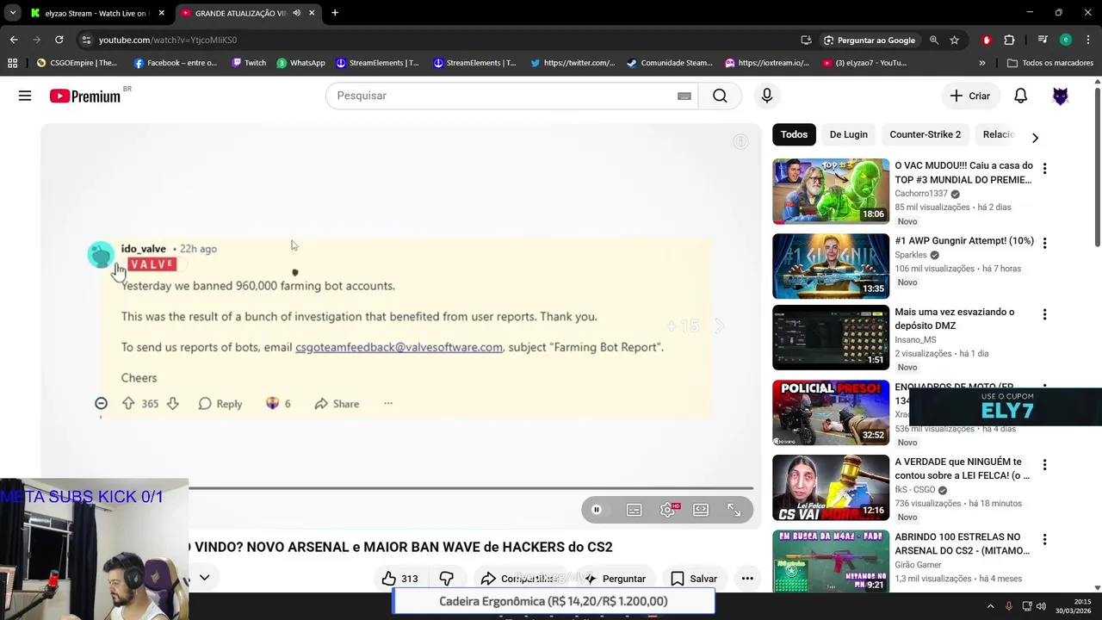This screenshot has width=1102, height=620.
Task: Select the De Lugin filter chip
Action: 848,134
